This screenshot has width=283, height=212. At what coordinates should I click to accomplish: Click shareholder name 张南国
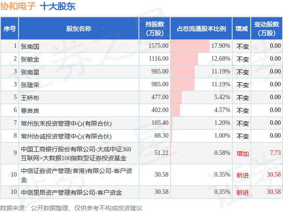tap(30, 46)
